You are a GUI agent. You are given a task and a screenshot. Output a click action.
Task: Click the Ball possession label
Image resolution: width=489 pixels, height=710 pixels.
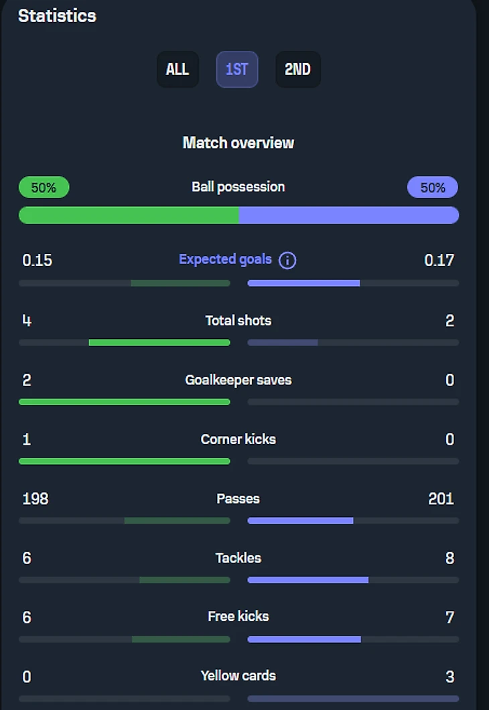click(x=238, y=187)
